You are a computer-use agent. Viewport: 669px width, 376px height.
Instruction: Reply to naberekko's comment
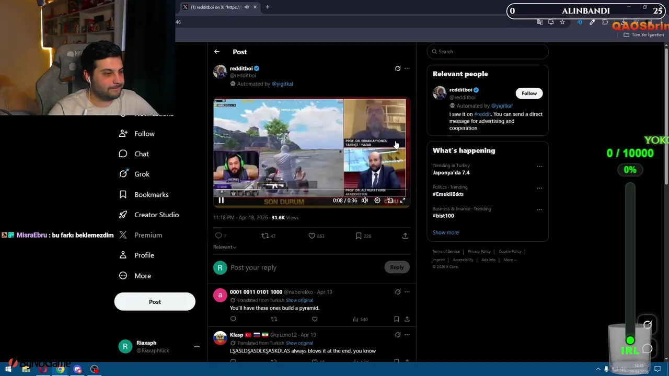point(233,319)
